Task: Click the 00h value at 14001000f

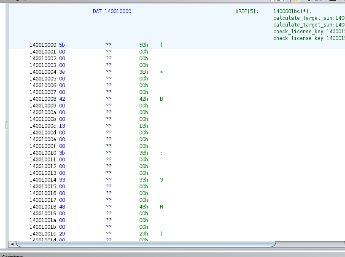Action: click(x=143, y=146)
